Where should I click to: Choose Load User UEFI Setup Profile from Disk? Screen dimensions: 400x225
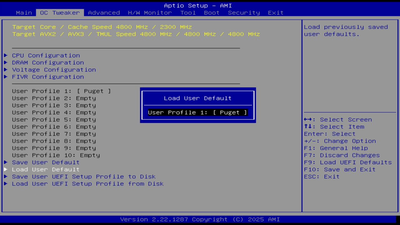click(x=88, y=184)
